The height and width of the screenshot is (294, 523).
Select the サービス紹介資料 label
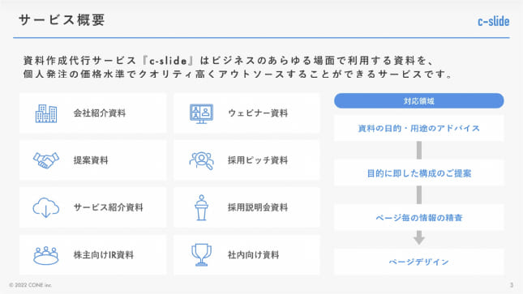tap(108, 207)
